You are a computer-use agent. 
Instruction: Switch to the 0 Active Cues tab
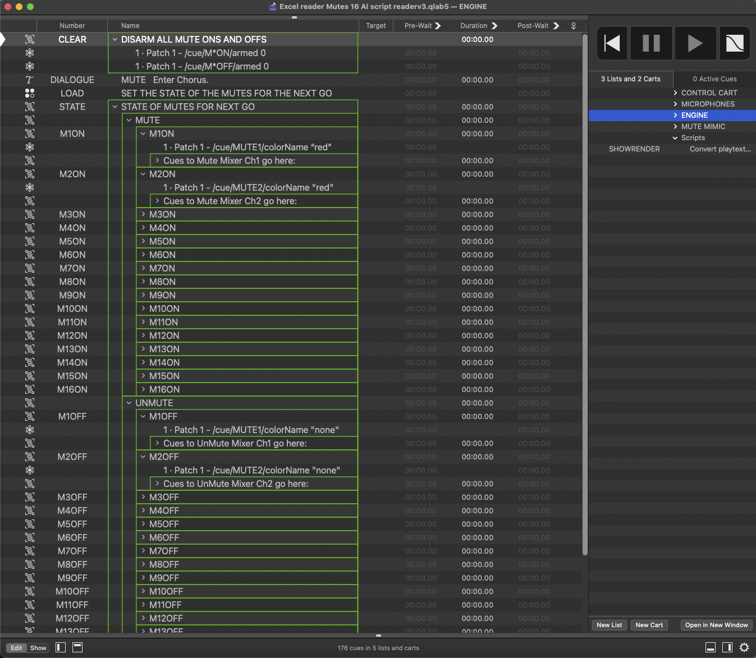click(714, 79)
